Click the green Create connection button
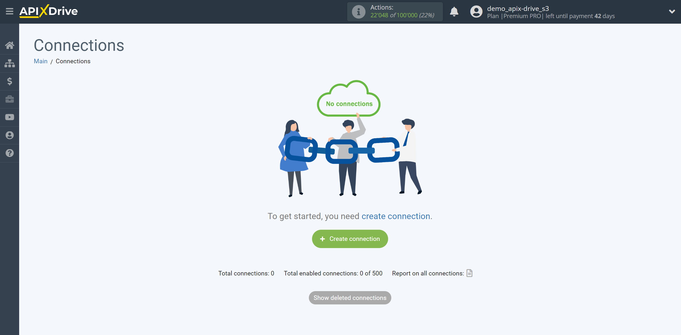Image resolution: width=681 pixels, height=335 pixels. (x=350, y=239)
